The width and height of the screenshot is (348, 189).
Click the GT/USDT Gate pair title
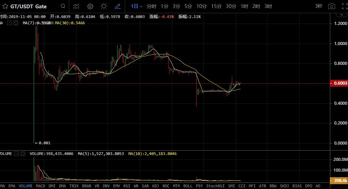(29, 7)
